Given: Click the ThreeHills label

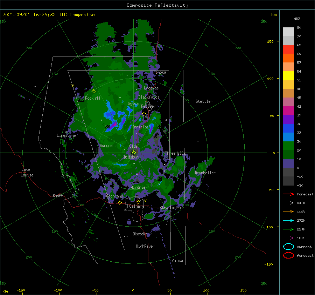Looking at the screenshot, I should 175,153.
